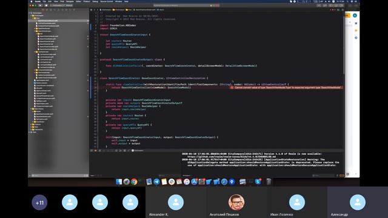Show the Breakpoint navigator tab
Viewport: 388px width, 218px height.
coord(70,10)
